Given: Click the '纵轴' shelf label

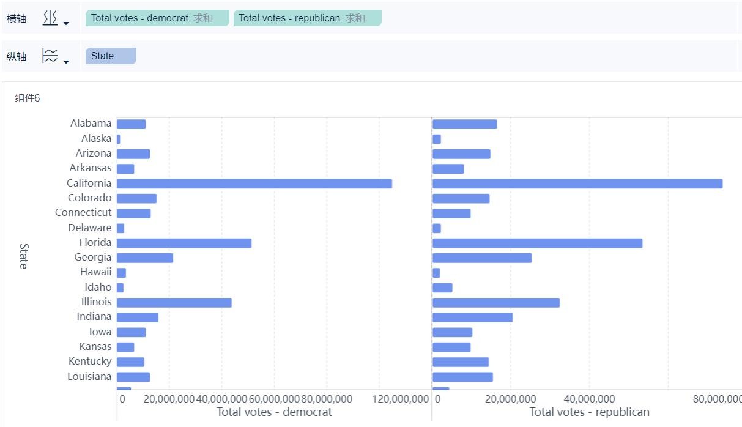Looking at the screenshot, I should point(17,57).
